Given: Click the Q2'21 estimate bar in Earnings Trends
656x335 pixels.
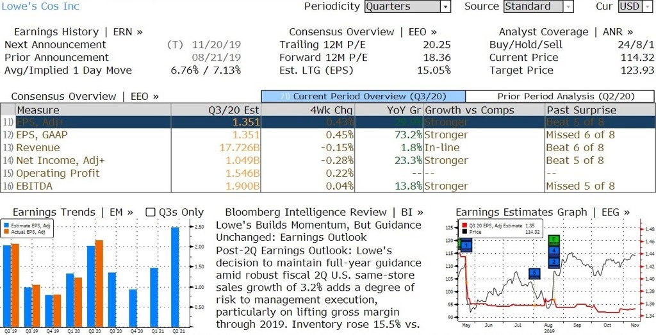Looking at the screenshot, I should (175, 277).
